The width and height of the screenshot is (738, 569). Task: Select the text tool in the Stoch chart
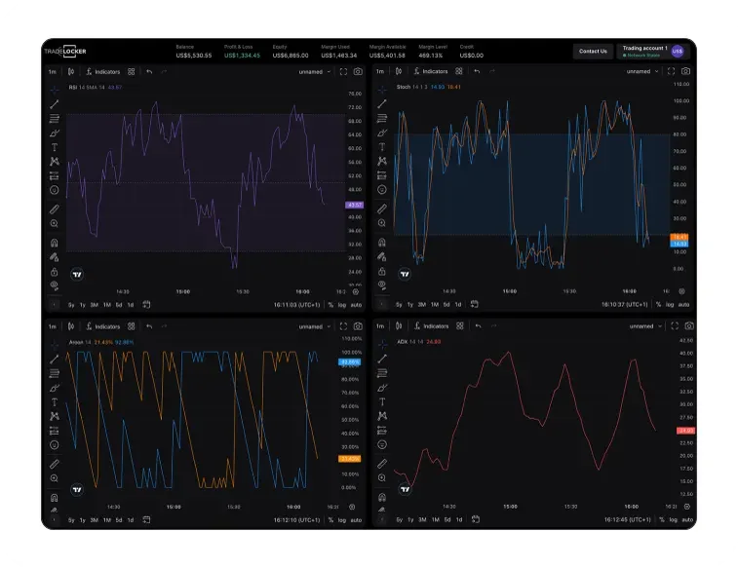pos(382,147)
